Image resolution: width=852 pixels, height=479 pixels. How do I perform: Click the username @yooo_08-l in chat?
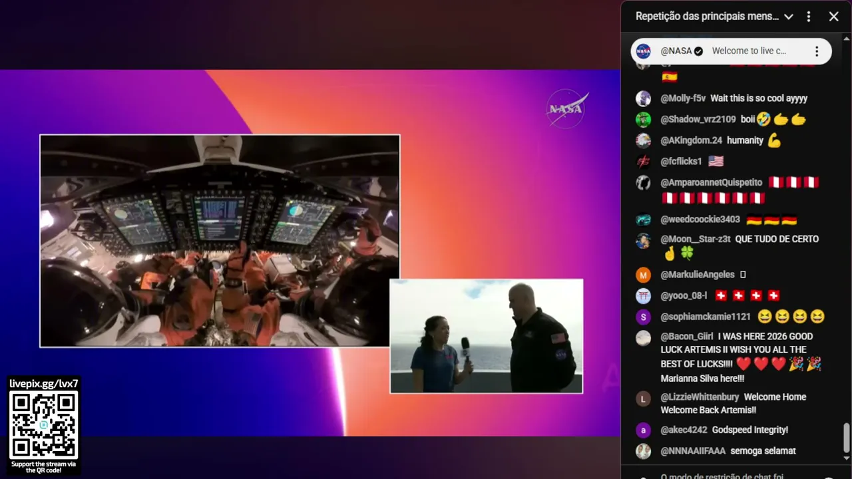[x=684, y=296]
